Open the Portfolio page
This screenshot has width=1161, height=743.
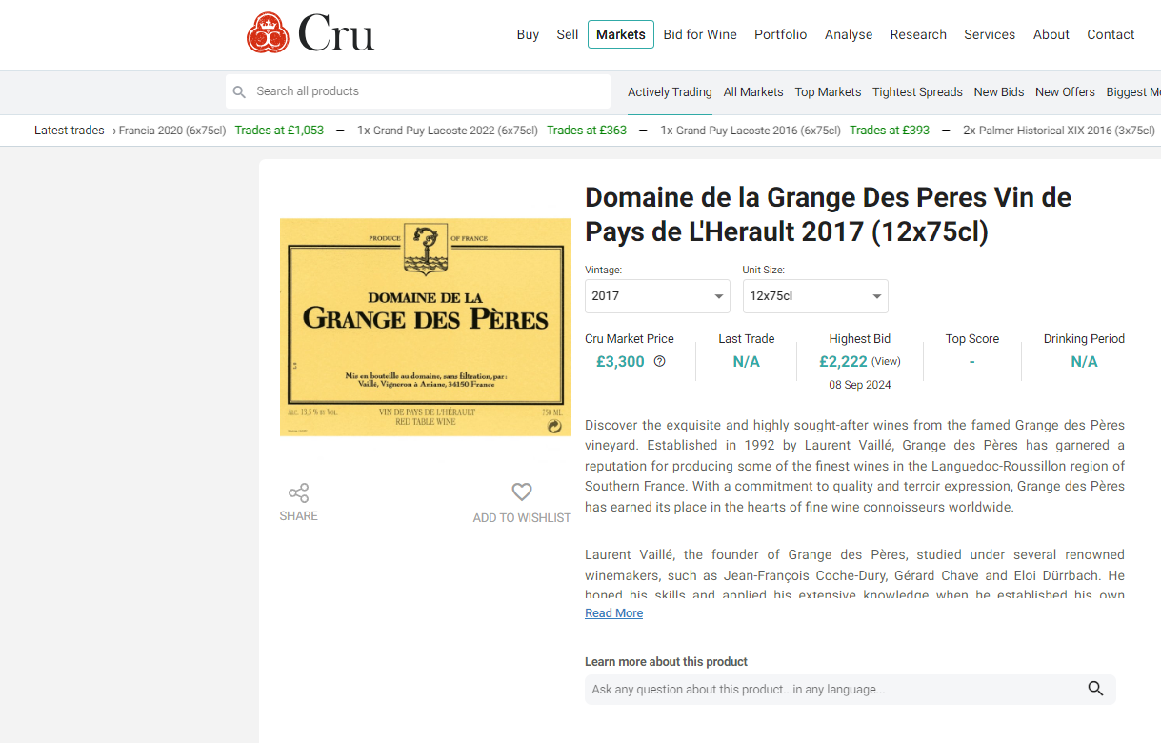pos(781,34)
